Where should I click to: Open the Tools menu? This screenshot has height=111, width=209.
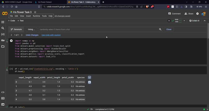coord(44,16)
